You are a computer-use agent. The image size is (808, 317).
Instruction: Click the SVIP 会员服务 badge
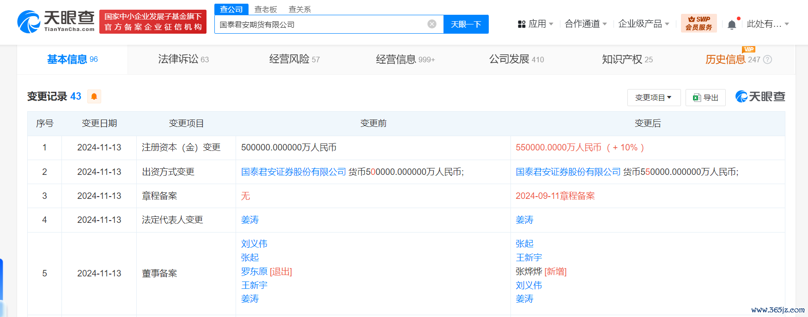699,23
